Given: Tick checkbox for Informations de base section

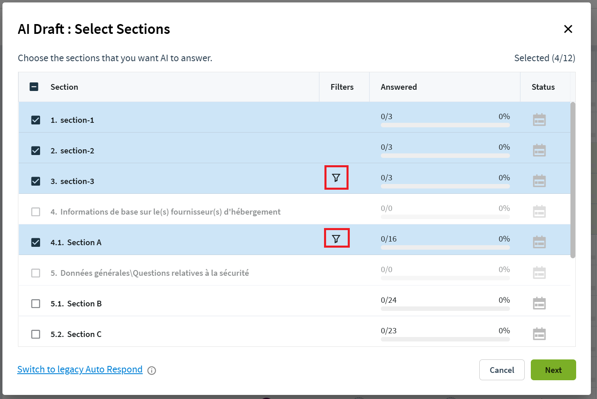Looking at the screenshot, I should [x=36, y=212].
